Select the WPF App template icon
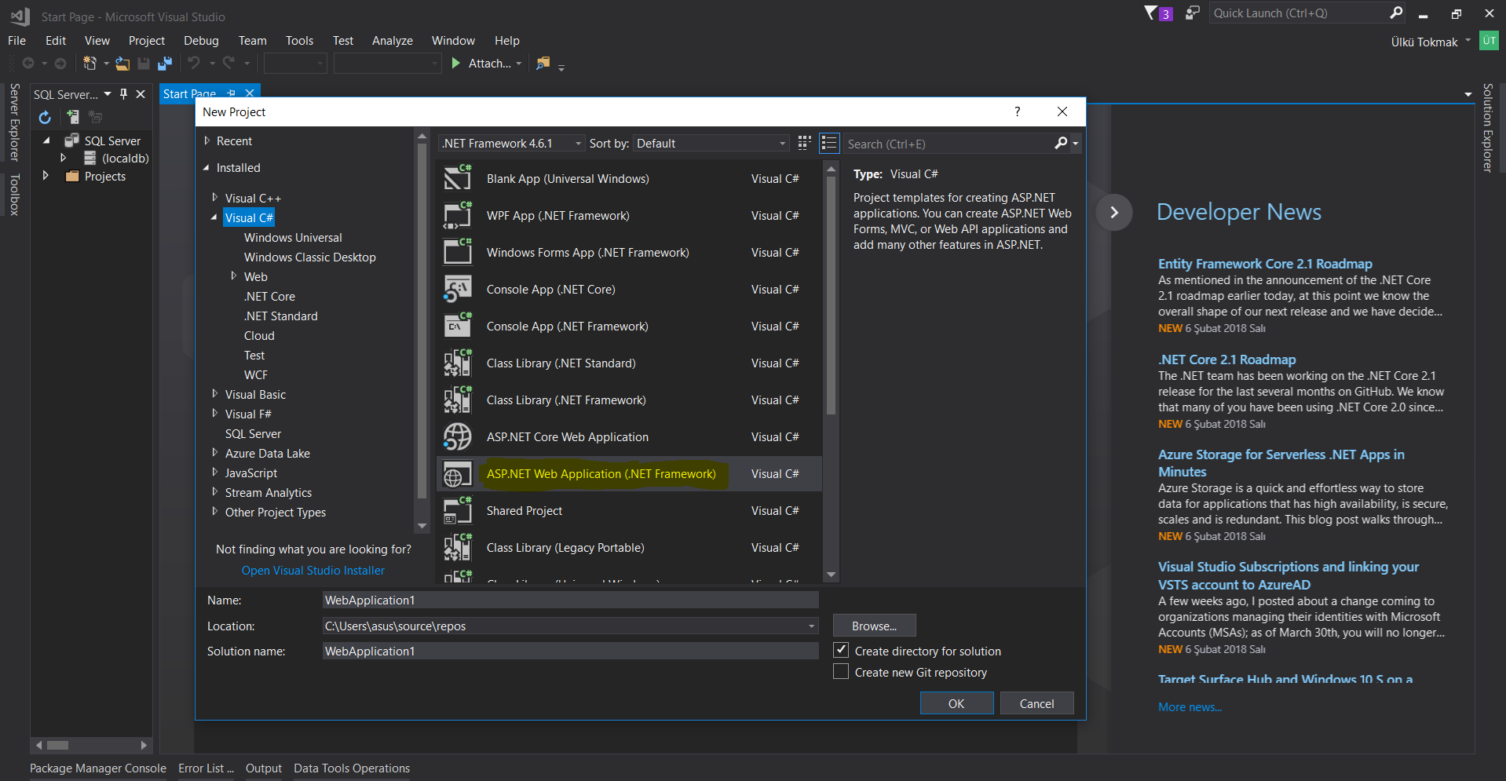 [x=458, y=215]
